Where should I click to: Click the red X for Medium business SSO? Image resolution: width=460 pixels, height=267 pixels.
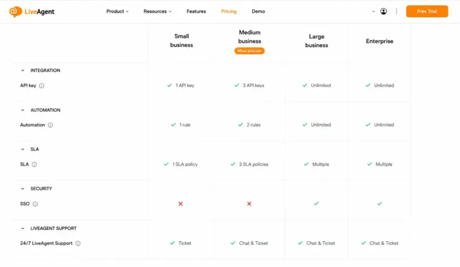[249, 204]
